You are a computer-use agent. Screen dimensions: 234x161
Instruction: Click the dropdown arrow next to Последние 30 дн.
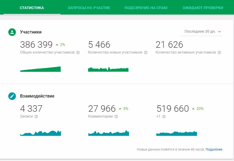[219, 32]
